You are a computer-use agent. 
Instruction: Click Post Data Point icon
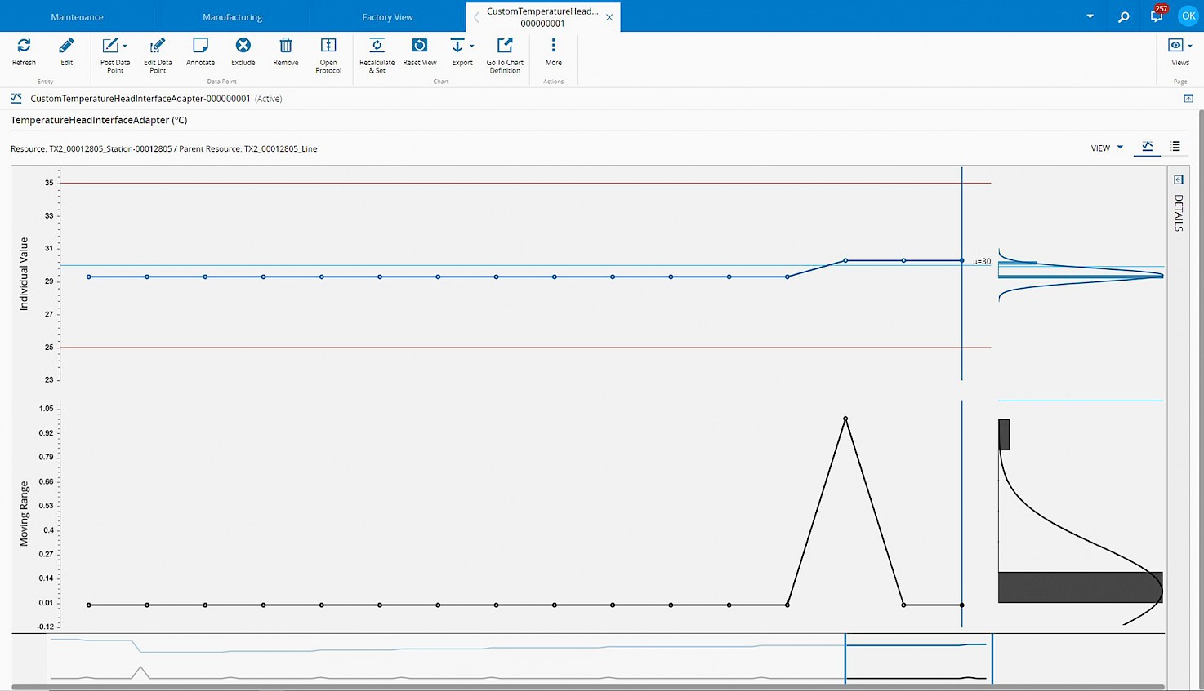pos(110,46)
